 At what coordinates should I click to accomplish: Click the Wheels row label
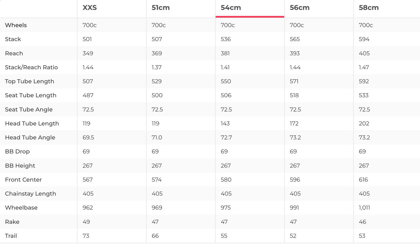pos(16,25)
